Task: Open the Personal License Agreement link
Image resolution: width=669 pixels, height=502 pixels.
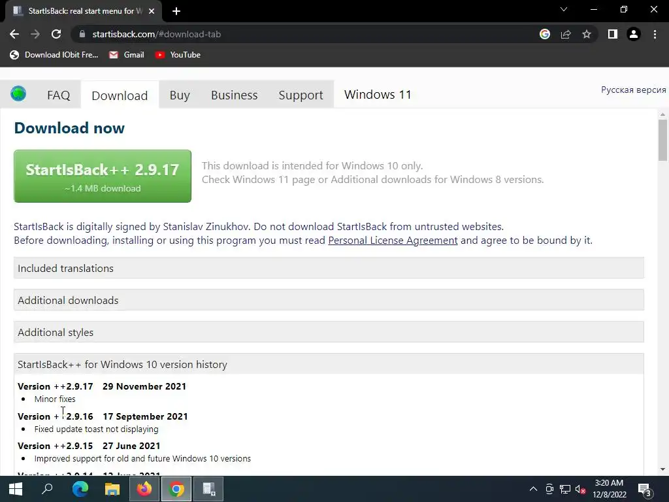Action: (x=393, y=241)
